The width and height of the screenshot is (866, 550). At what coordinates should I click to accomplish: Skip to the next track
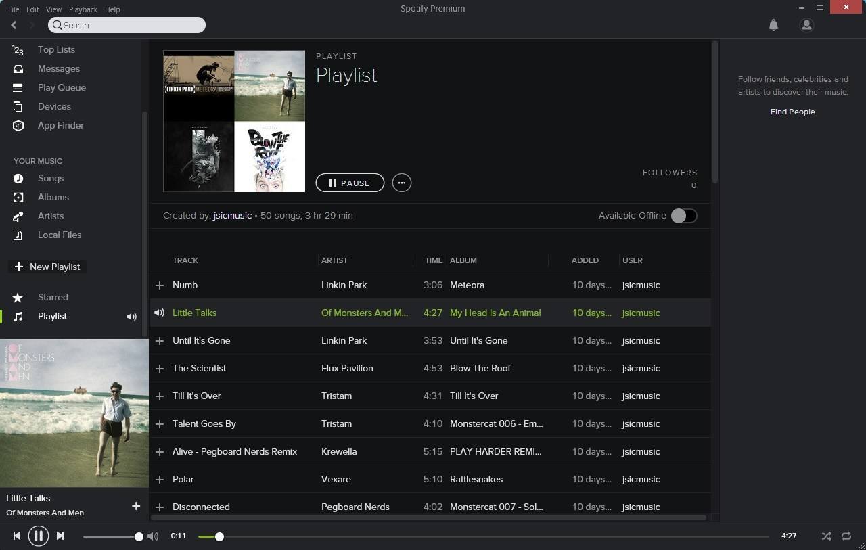coord(60,536)
